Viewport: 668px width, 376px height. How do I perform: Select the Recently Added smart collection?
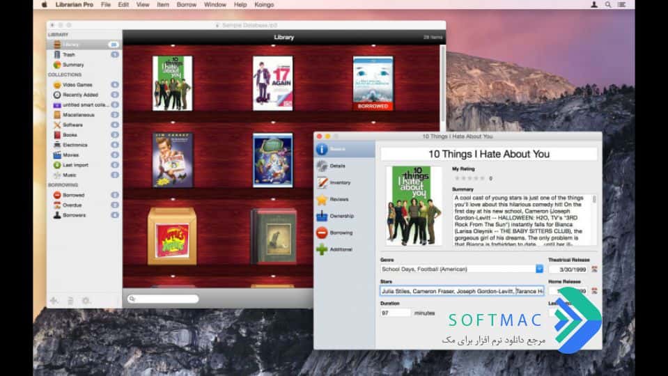[84, 95]
